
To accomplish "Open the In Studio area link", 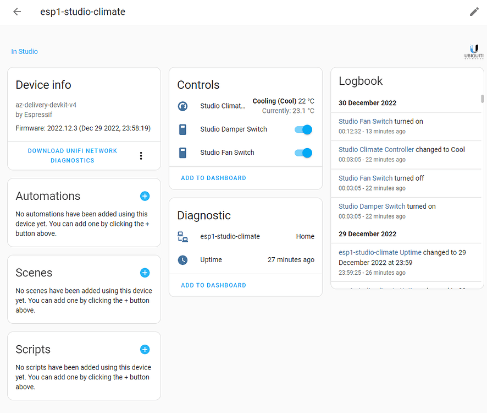I will 24,51.
